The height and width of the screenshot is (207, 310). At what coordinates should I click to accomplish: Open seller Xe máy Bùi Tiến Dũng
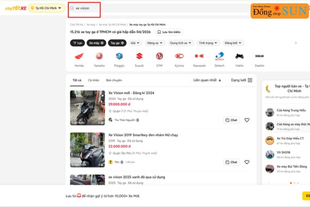tap(291, 167)
